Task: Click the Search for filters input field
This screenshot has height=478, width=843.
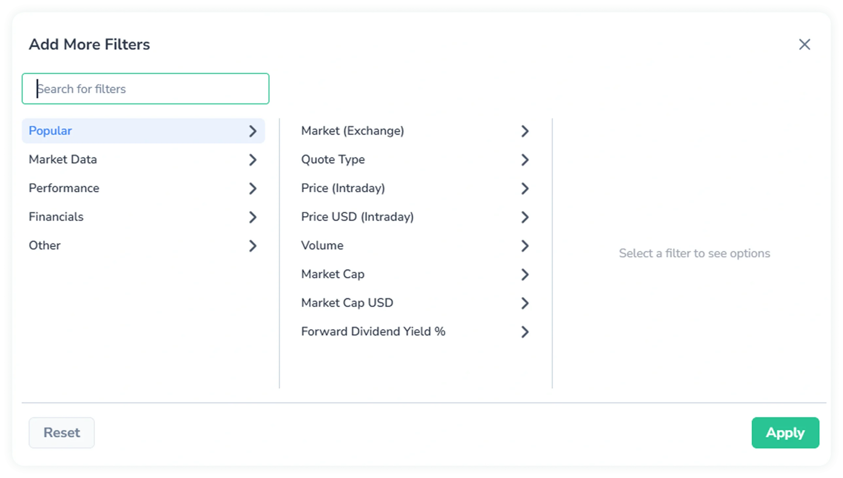Action: (x=145, y=89)
